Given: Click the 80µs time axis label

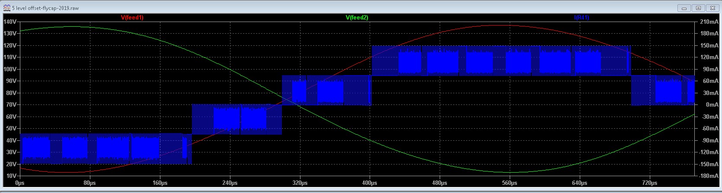Looking at the screenshot, I should coord(90,183).
